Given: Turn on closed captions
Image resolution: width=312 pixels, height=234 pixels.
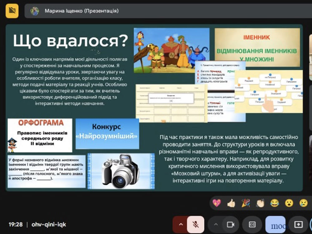Looking at the screenshot, I should click(252, 224).
